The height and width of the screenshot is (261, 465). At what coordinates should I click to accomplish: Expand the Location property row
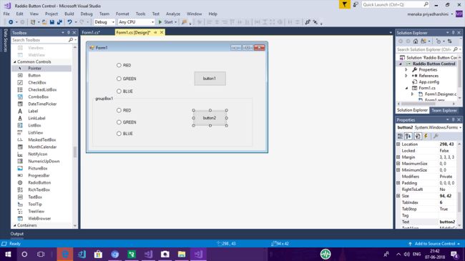pyautogui.click(x=398, y=144)
